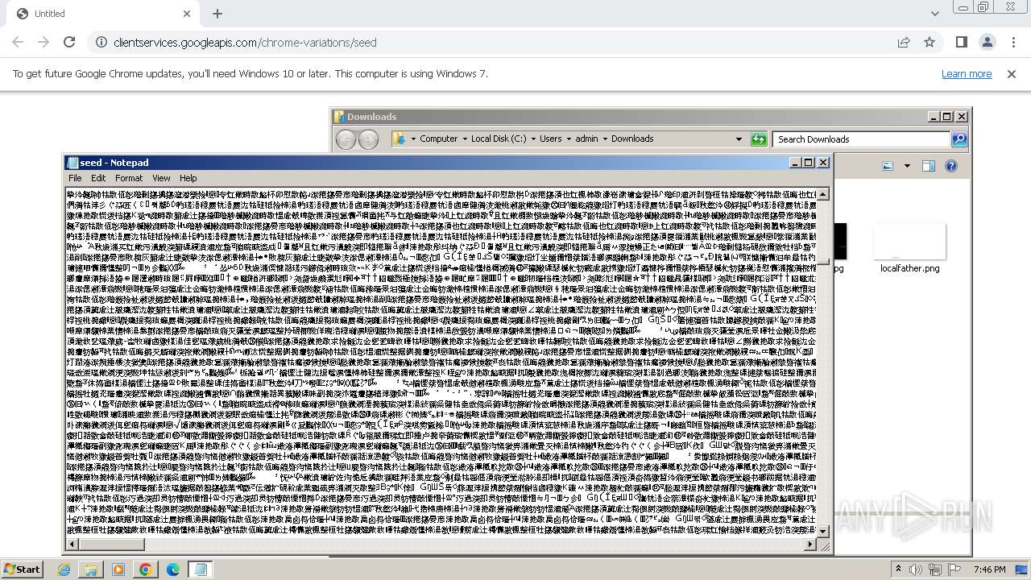The width and height of the screenshot is (1031, 580).
Task: Click Downloads address bar folder icon
Action: click(x=400, y=139)
